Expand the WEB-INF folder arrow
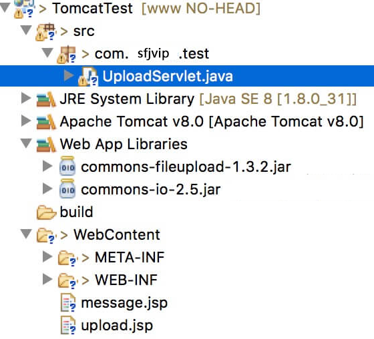Image resolution: width=374 pixels, height=339 pixels. (x=47, y=279)
